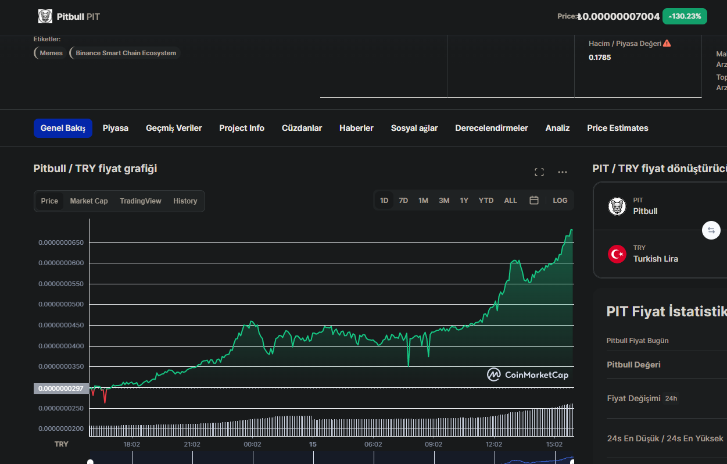Click the 0.0000000650 y-axis label
Screen dimensions: 727x464
[61, 242]
